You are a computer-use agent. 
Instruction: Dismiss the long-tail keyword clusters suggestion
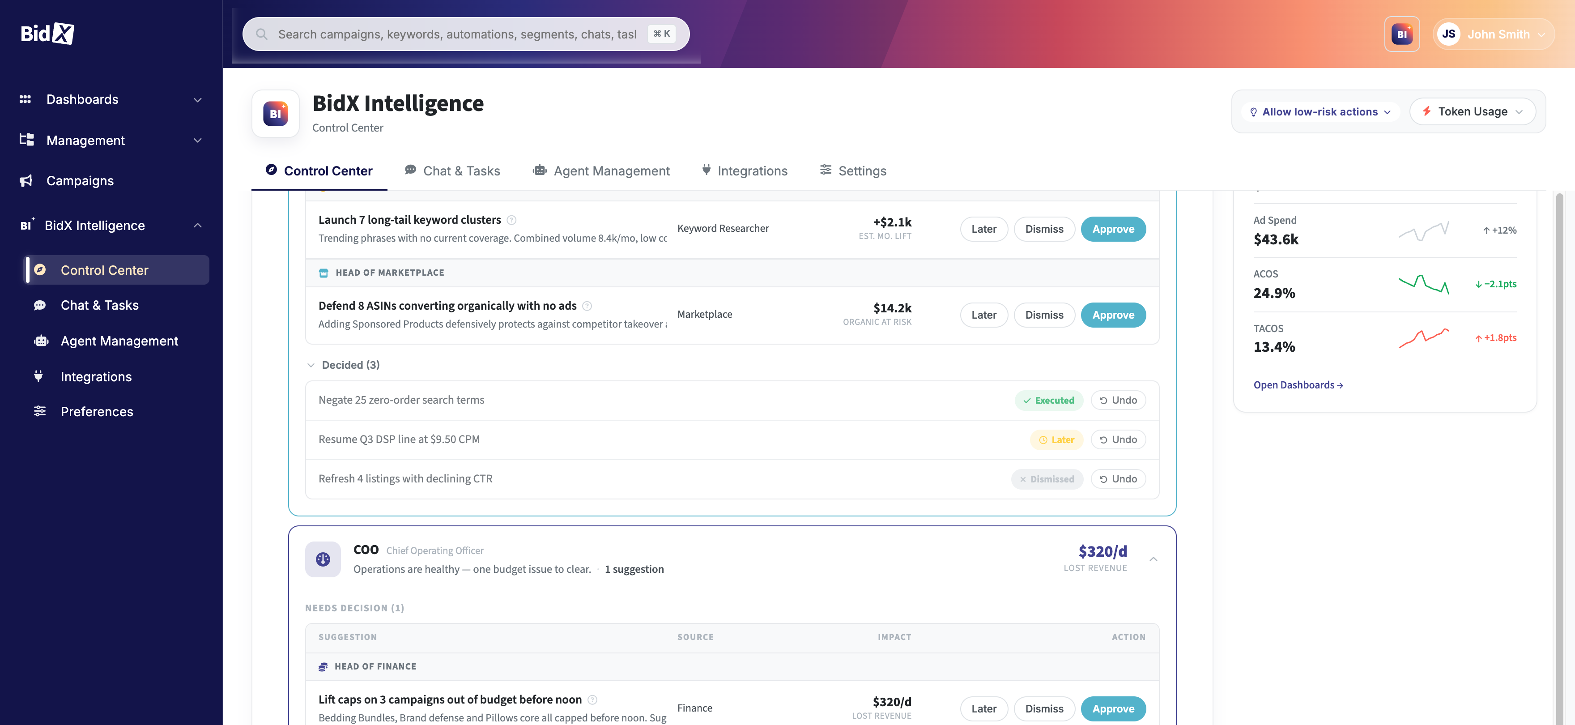tap(1044, 229)
